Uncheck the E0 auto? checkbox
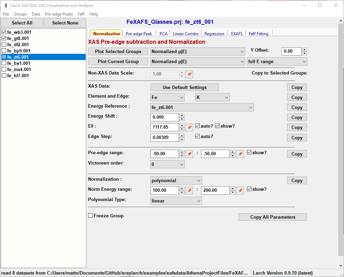The height and width of the screenshot is (277, 344). click(x=198, y=126)
